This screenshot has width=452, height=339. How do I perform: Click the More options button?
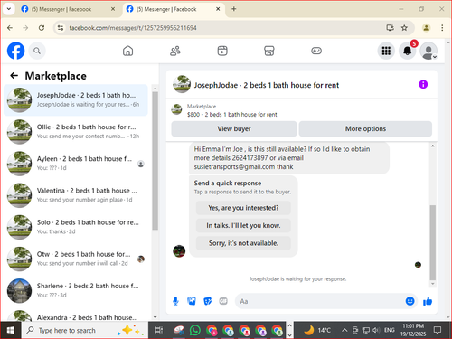coord(365,128)
